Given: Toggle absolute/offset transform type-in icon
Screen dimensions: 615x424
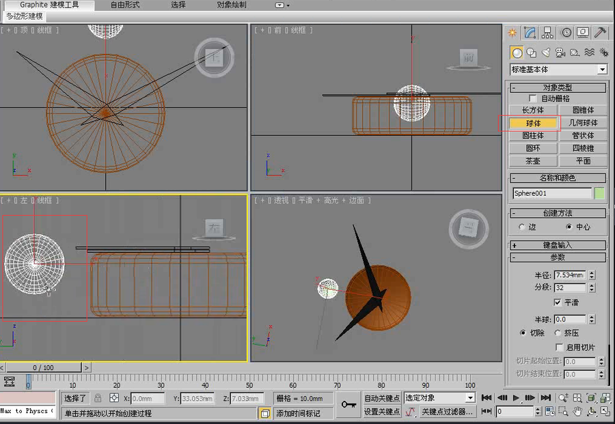Looking at the screenshot, I should tap(114, 398).
